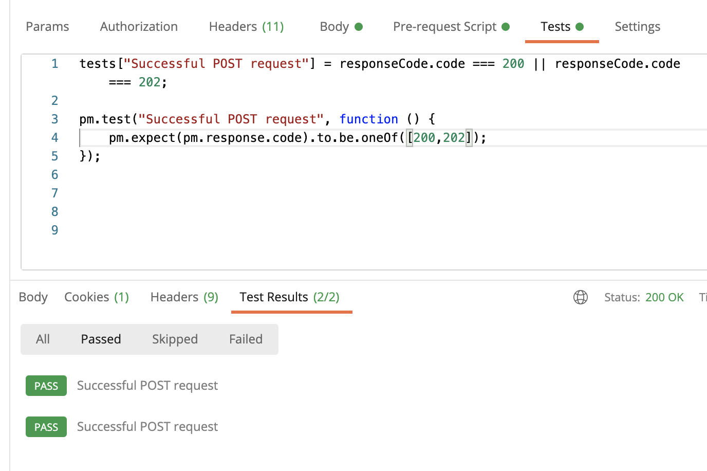Select the Passed filter in test results
707x471 pixels.
[x=101, y=339]
